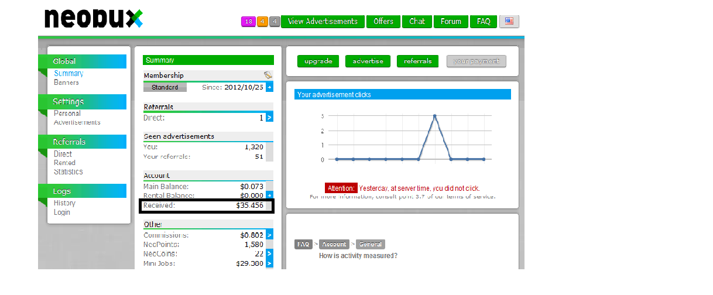Click the 1,580 NeoPoints value
Viewport: 713px width, 295px height.
pos(253,244)
